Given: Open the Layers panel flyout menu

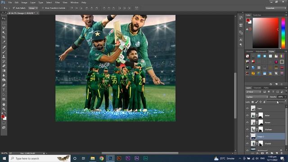Looking at the screenshot, I should point(286,88).
